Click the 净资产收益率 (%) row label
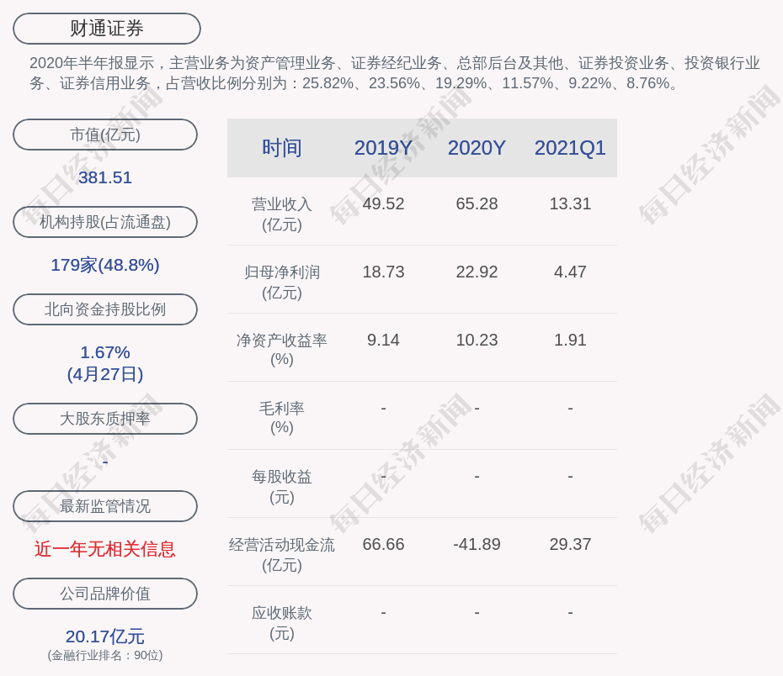Image resolution: width=783 pixels, height=676 pixels. (x=282, y=350)
